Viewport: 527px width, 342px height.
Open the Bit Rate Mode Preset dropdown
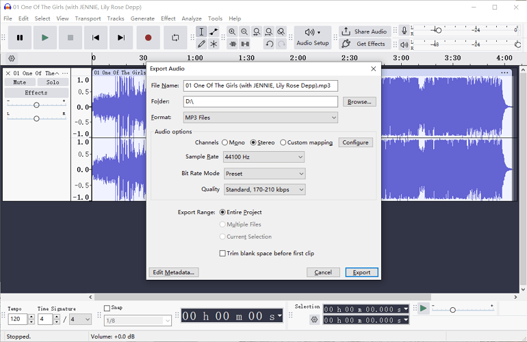pyautogui.click(x=264, y=174)
